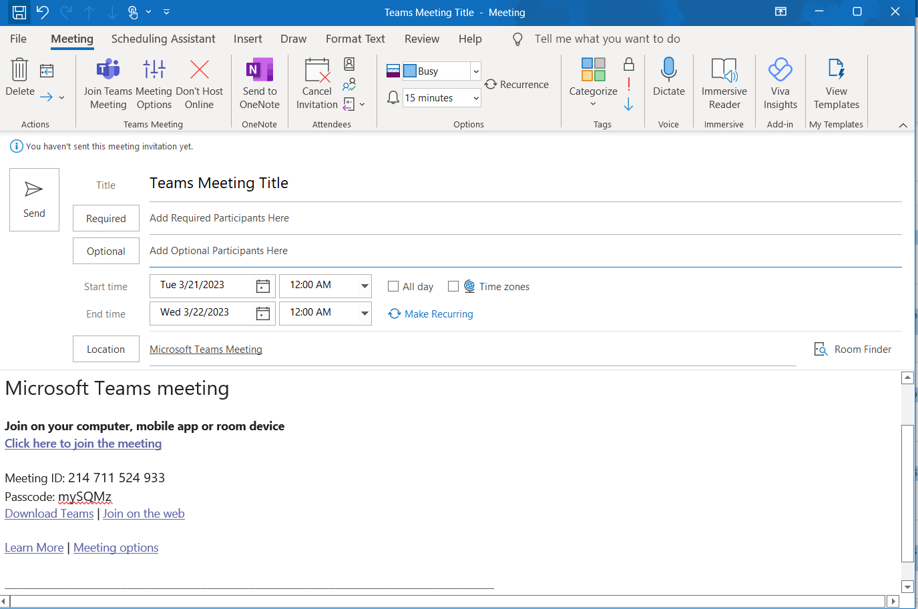
Task: Click the Location button
Action: (106, 349)
